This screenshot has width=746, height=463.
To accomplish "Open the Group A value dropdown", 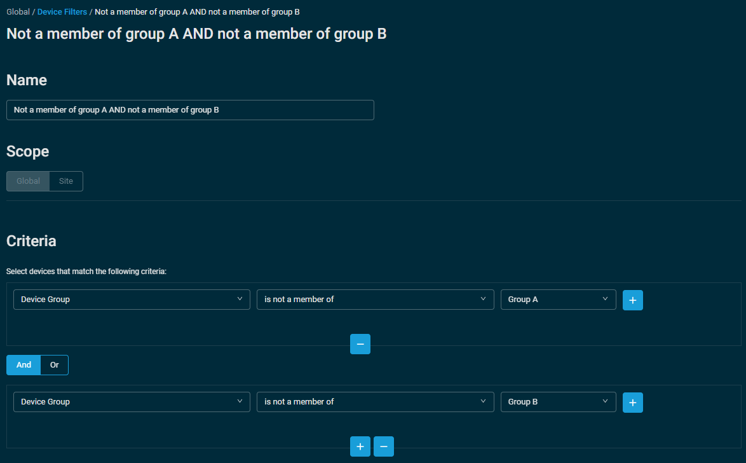I will [x=558, y=300].
